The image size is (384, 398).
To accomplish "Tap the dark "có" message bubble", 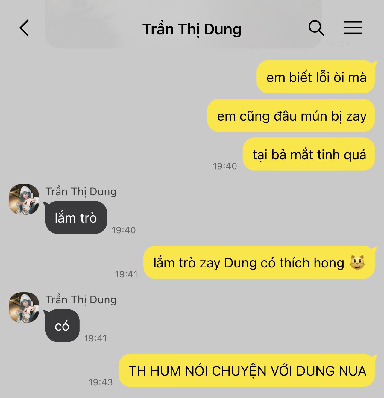I will (x=62, y=326).
